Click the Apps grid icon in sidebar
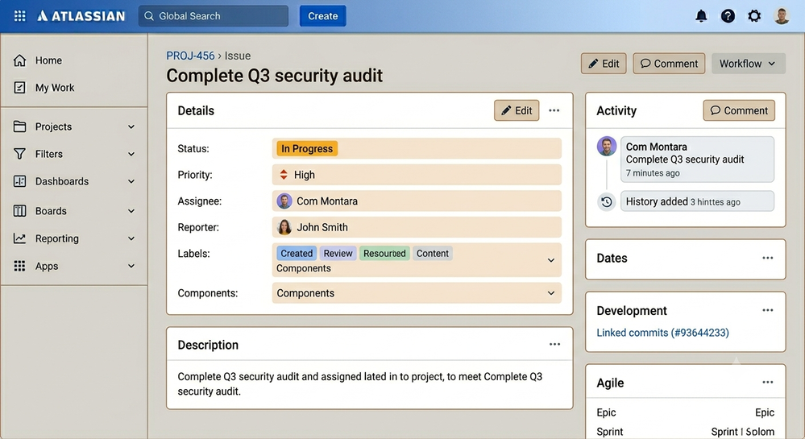Viewport: 805px width, 439px height. (x=19, y=266)
